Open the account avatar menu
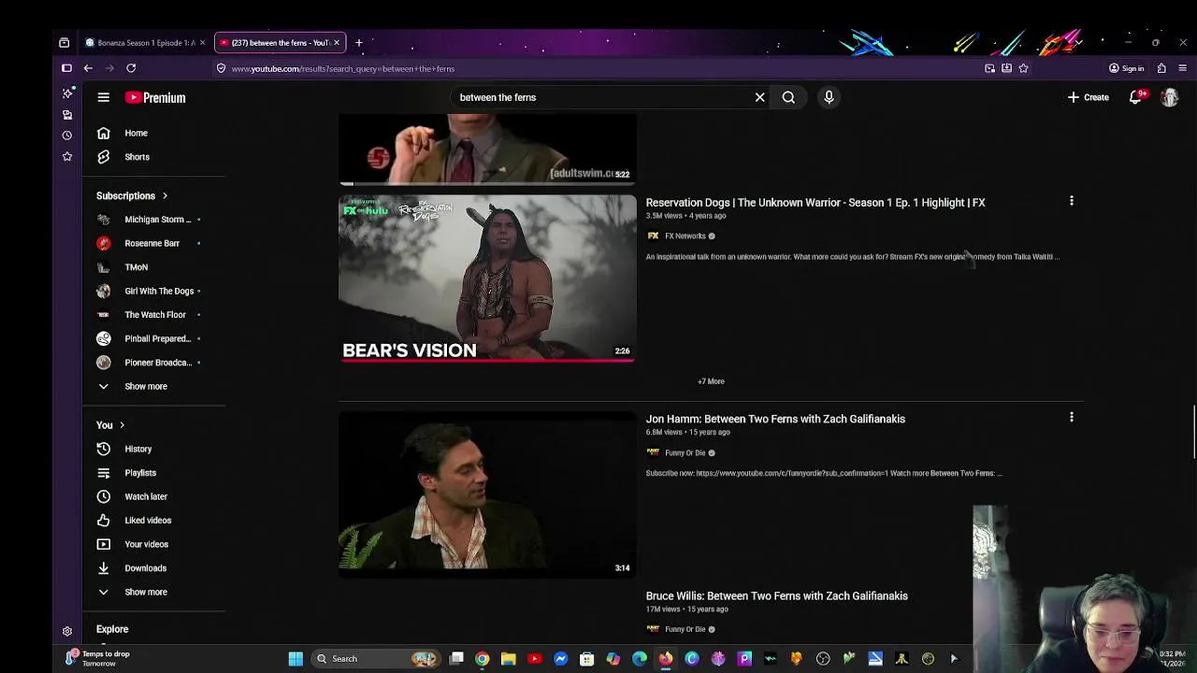Viewport: 1197px width, 673px height. pyautogui.click(x=1169, y=97)
